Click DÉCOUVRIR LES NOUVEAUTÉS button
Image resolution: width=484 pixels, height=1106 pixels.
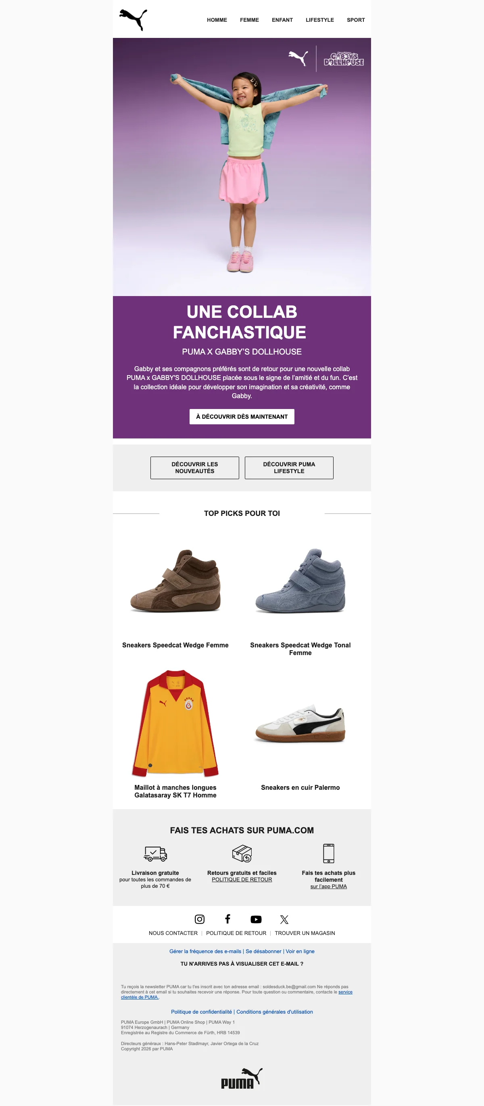(x=194, y=467)
